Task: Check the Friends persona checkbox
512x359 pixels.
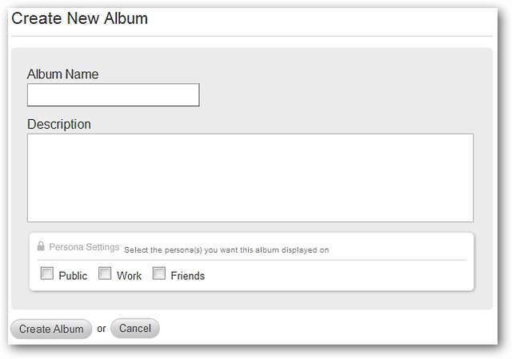Action: [159, 274]
